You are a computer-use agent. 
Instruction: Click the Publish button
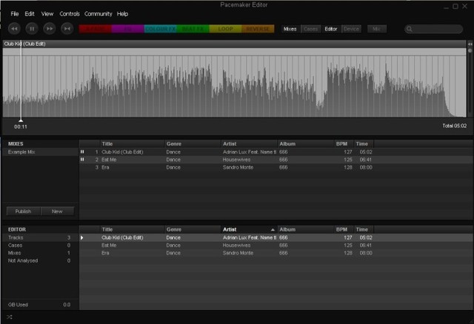23,212
